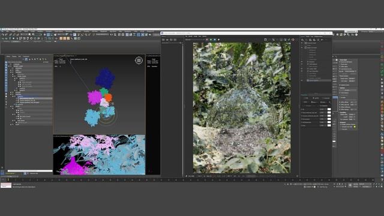Open the Scene Explorer Select menu
This screenshot has width=384, height=216.
tap(8, 56)
